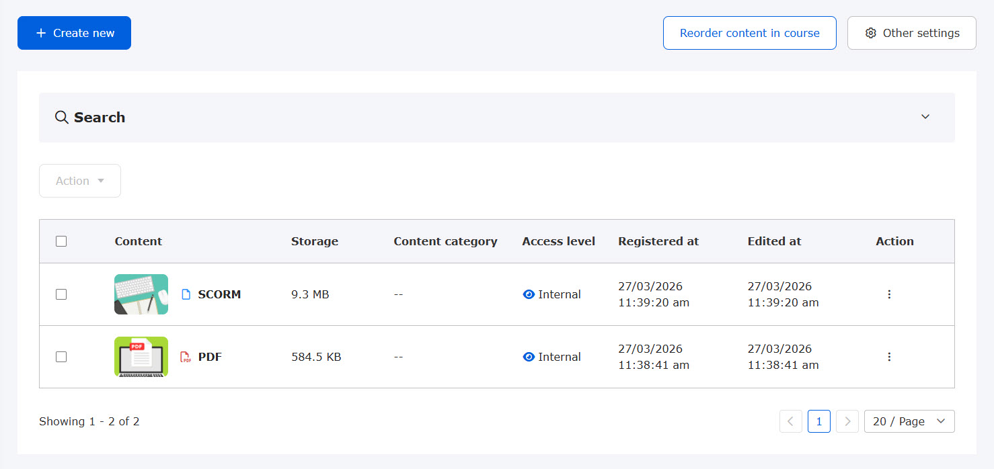Click Reorder content in course button
The width and height of the screenshot is (994, 469).
[749, 33]
